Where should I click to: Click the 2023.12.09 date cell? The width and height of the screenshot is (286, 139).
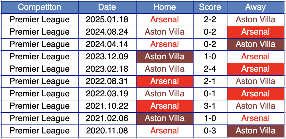(x=107, y=57)
